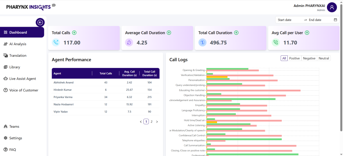
Task: Click the Total Calls phone icon
Action: pos(56,42)
